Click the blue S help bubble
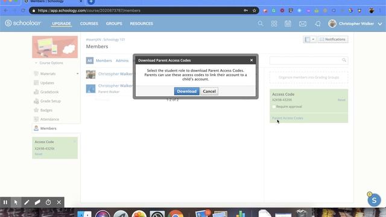The width and height of the screenshot is (386, 217). (x=374, y=200)
